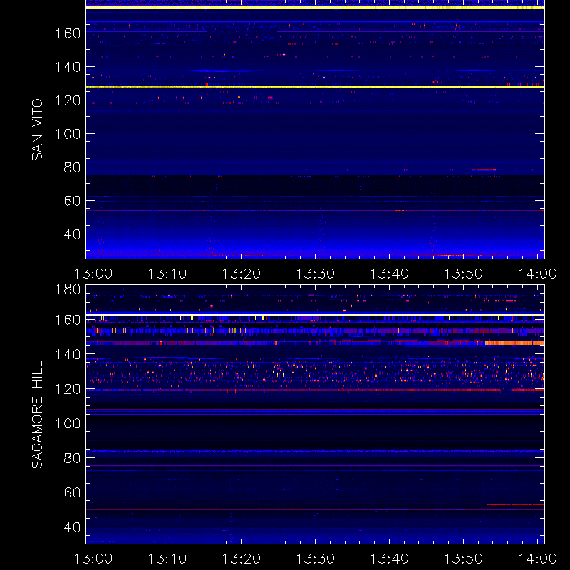Image resolution: width=570 pixels, height=570 pixels.
Task: Pick the 40 tick label on Sagamore Hill axis
Action: tap(72, 527)
